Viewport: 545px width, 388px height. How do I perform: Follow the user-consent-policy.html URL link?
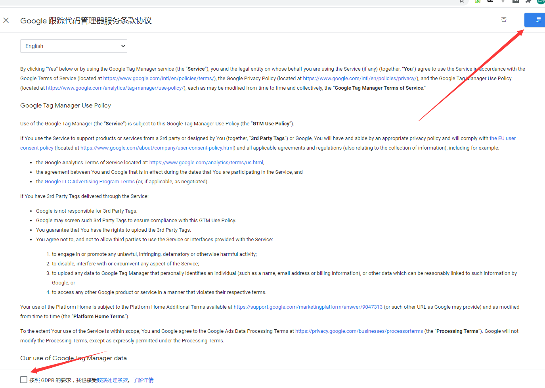point(157,148)
